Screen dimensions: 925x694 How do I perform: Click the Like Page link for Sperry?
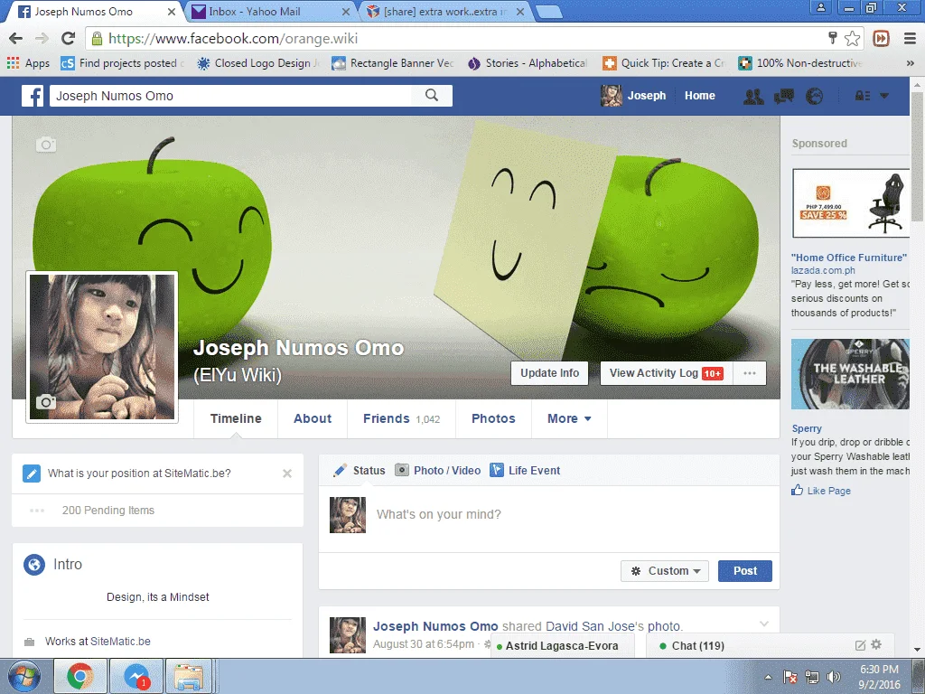[821, 491]
